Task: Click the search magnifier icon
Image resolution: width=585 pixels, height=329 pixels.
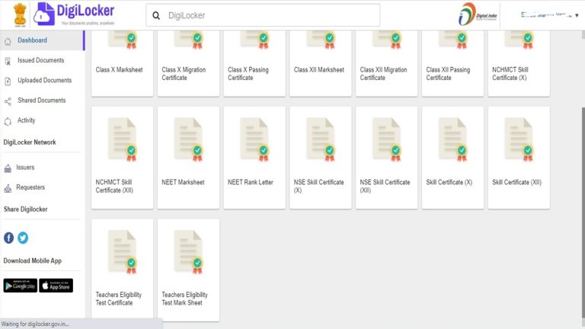Action: click(x=156, y=15)
